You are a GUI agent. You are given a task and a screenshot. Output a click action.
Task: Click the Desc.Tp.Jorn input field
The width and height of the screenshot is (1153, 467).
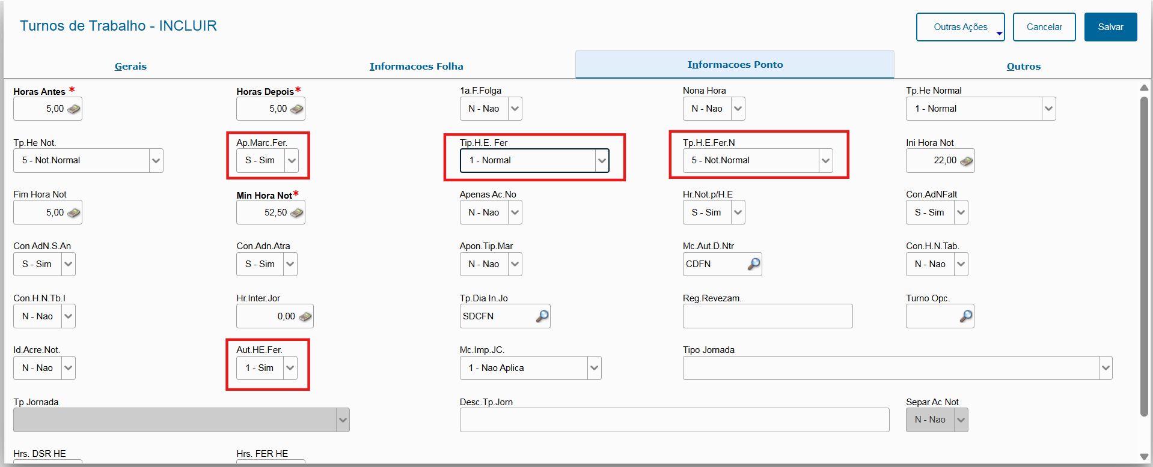tap(674, 420)
